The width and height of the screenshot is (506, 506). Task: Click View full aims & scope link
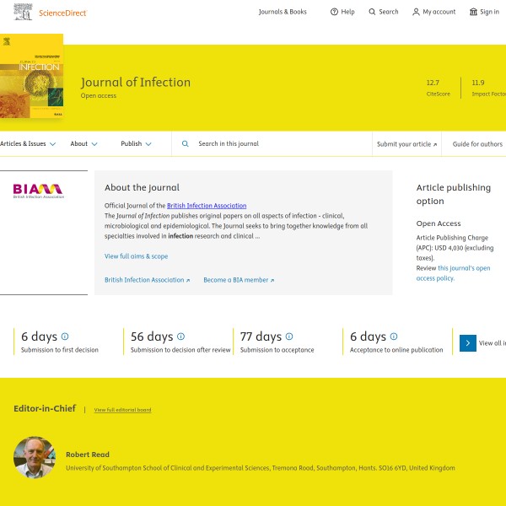click(x=136, y=256)
